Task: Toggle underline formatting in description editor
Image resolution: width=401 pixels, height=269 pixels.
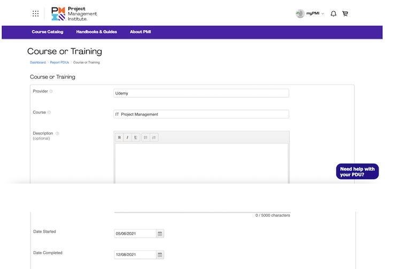Action: click(x=136, y=138)
